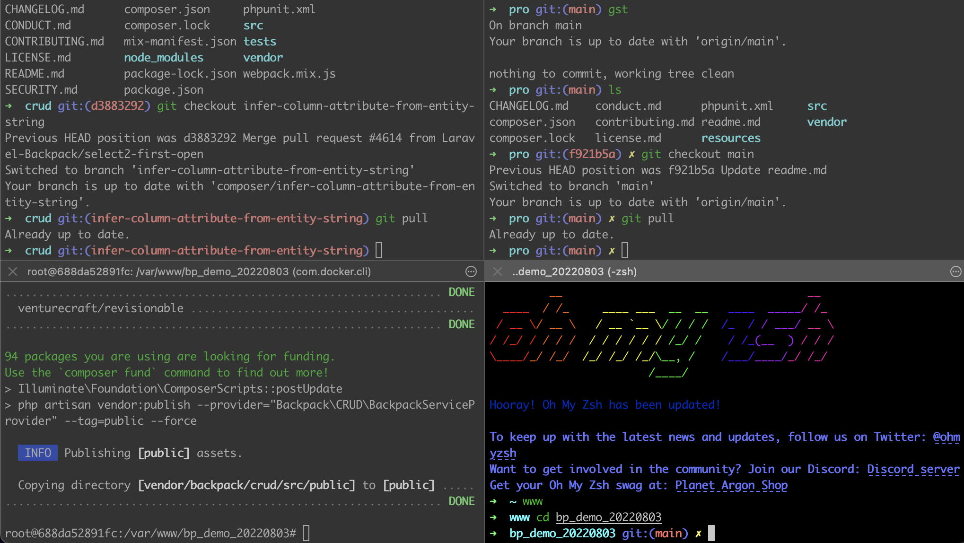The image size is (964, 543).
Task: Click the node_modules entry in the file listing
Action: (x=164, y=57)
